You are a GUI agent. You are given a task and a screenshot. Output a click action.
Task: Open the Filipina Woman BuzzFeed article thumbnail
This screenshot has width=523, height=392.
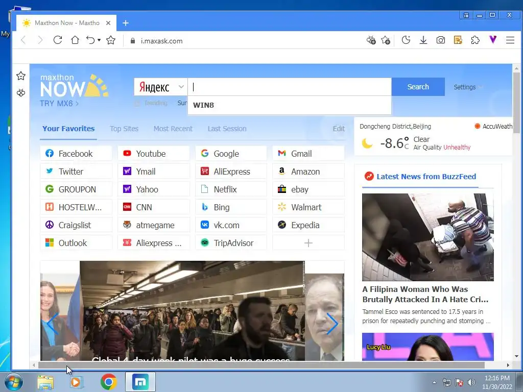coord(427,237)
